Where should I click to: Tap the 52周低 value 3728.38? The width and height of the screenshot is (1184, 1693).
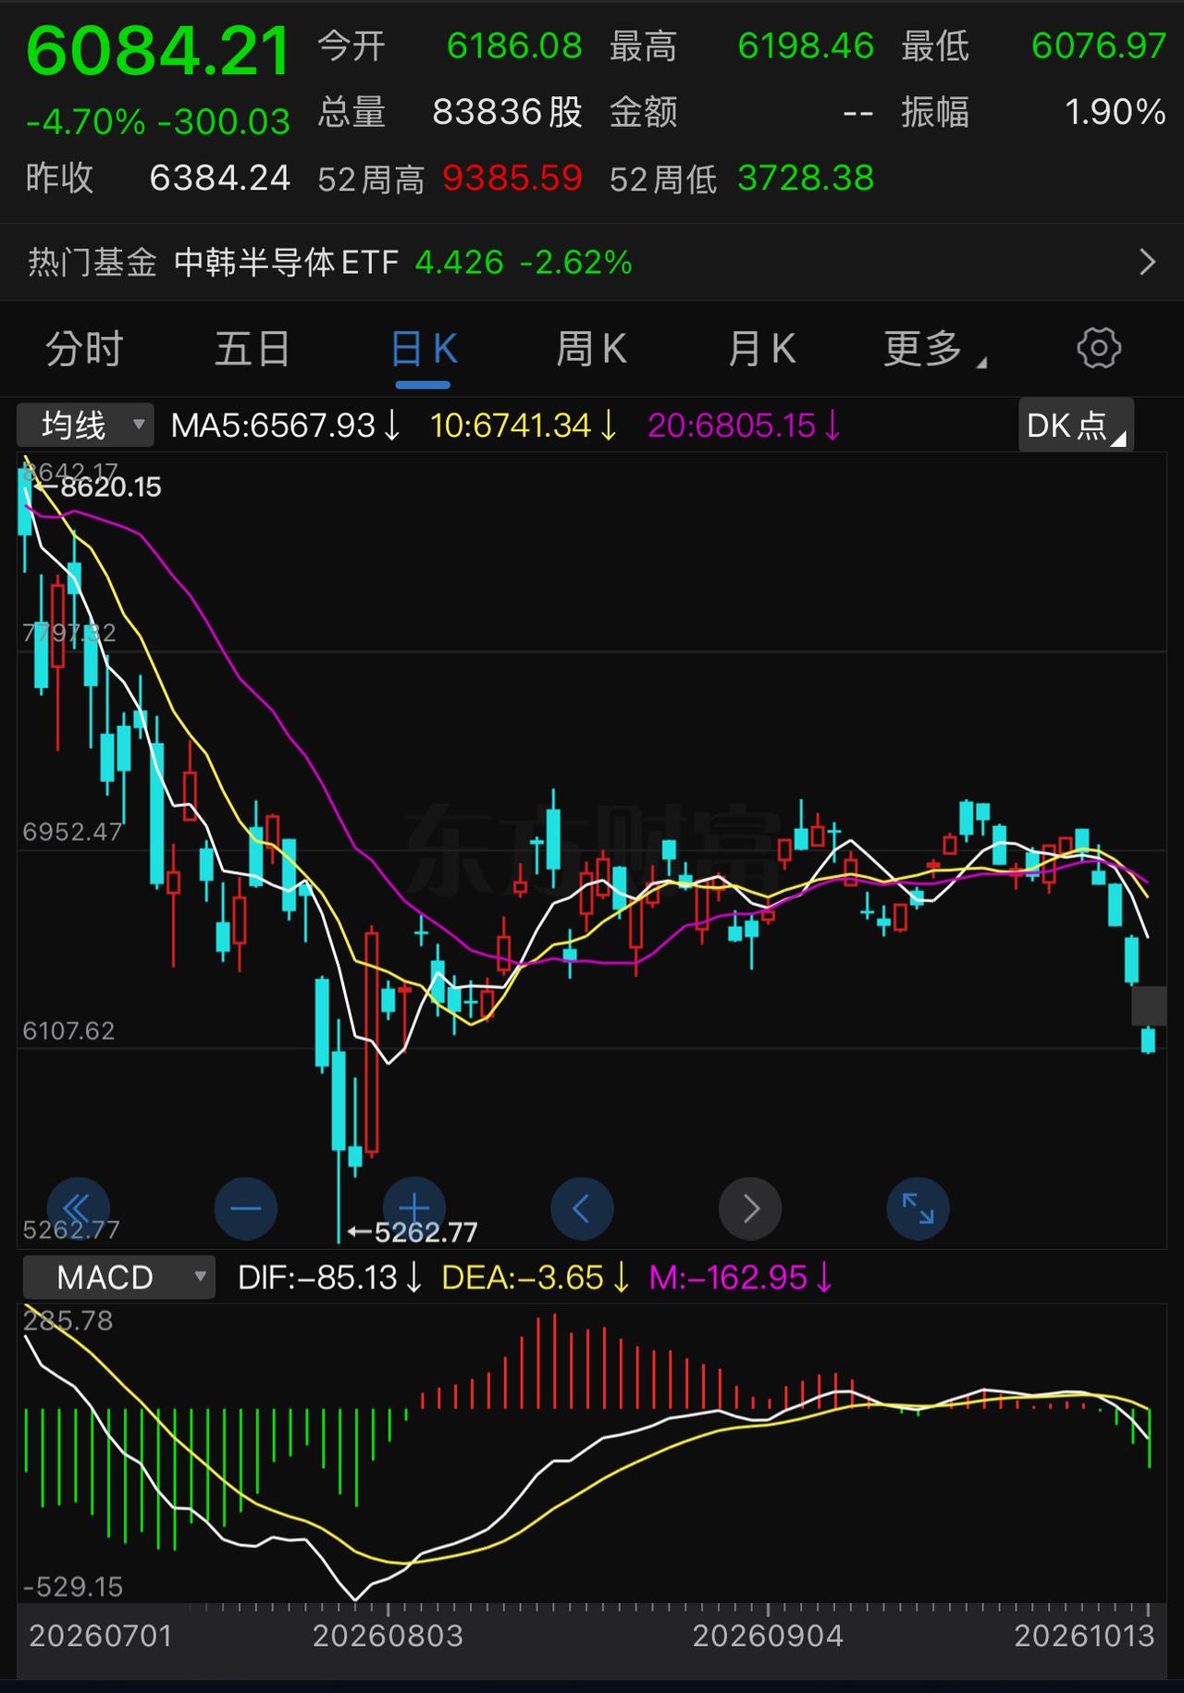pos(806,178)
